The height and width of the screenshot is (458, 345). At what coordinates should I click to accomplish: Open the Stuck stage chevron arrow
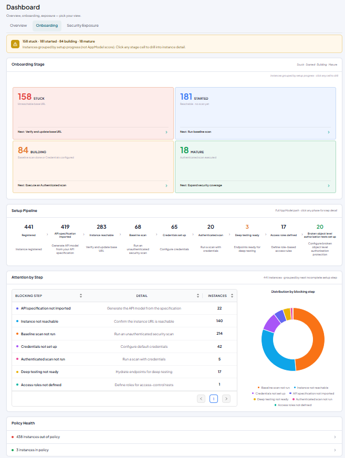tap(166, 132)
